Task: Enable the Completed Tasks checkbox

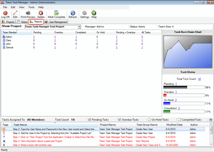Action: point(179,120)
